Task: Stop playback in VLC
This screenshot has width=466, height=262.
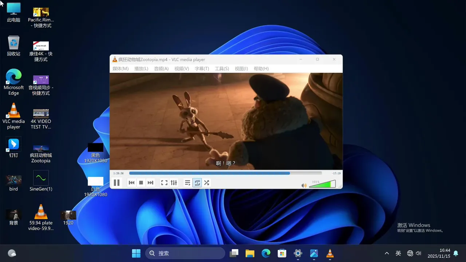Action: [x=141, y=183]
